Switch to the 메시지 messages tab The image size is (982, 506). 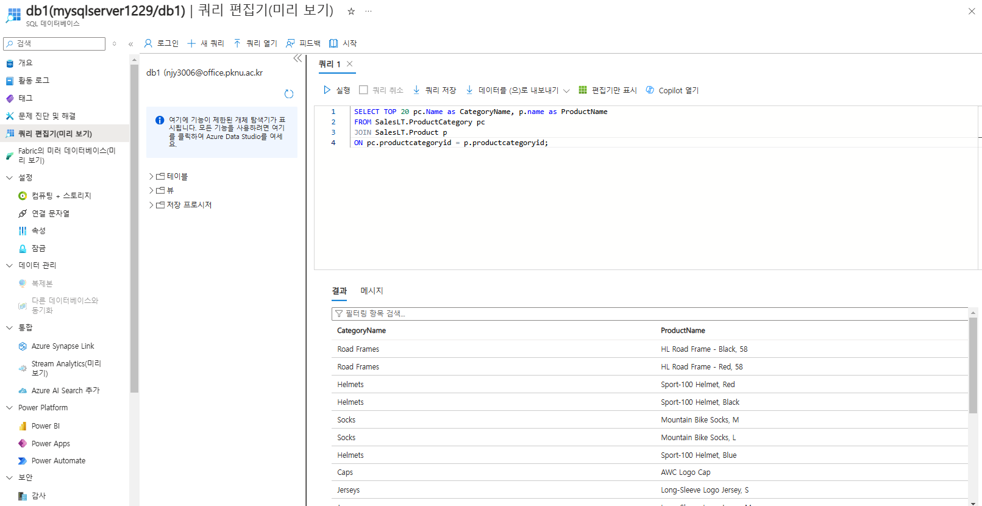click(372, 291)
